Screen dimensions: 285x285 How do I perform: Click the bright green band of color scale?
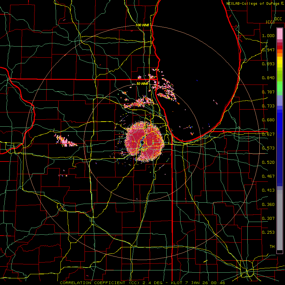(x=280, y=86)
